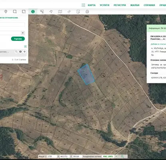The width and height of the screenshot is (166, 160).
Task: Click the first search text field
Action: [12, 24]
